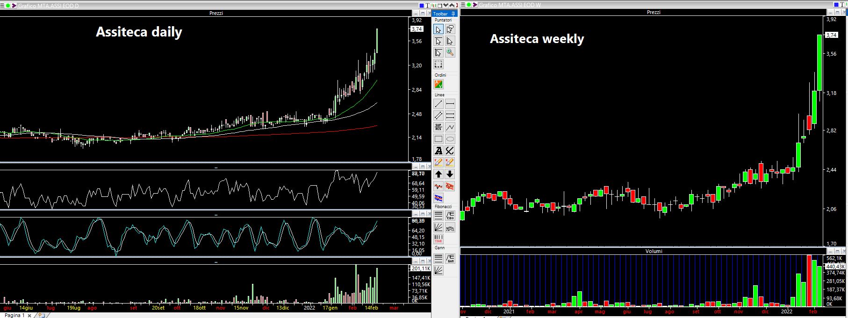The height and width of the screenshot is (318, 848).
Task: Click the down chevron in daily chart title
Action: [446, 5]
